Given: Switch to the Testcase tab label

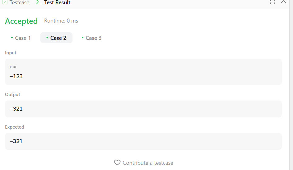Looking at the screenshot, I should tap(20, 2).
